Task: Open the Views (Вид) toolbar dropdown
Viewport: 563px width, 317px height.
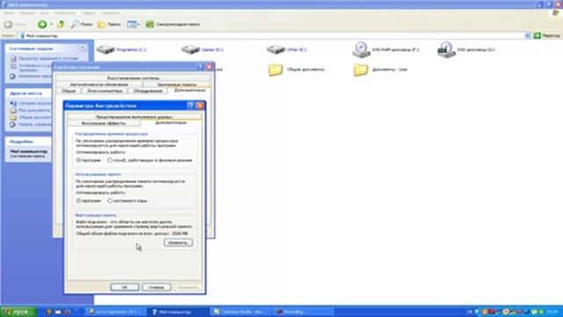Action: click(133, 24)
